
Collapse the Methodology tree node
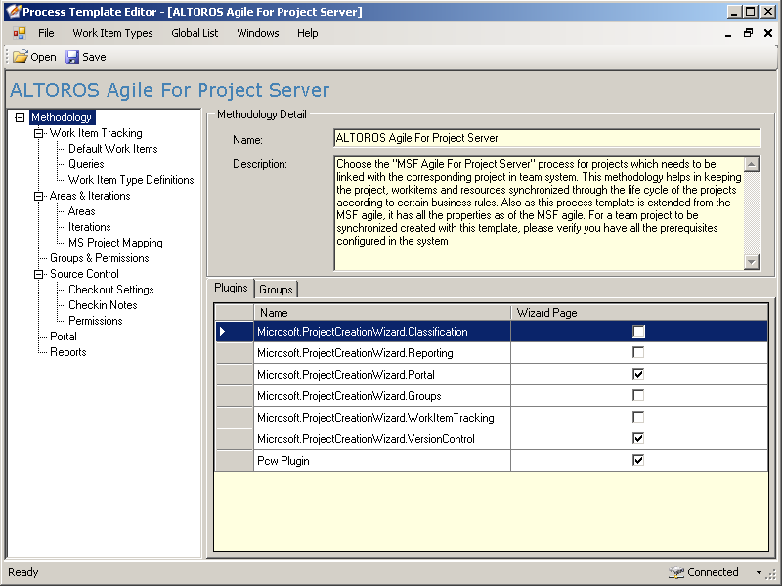coord(20,117)
